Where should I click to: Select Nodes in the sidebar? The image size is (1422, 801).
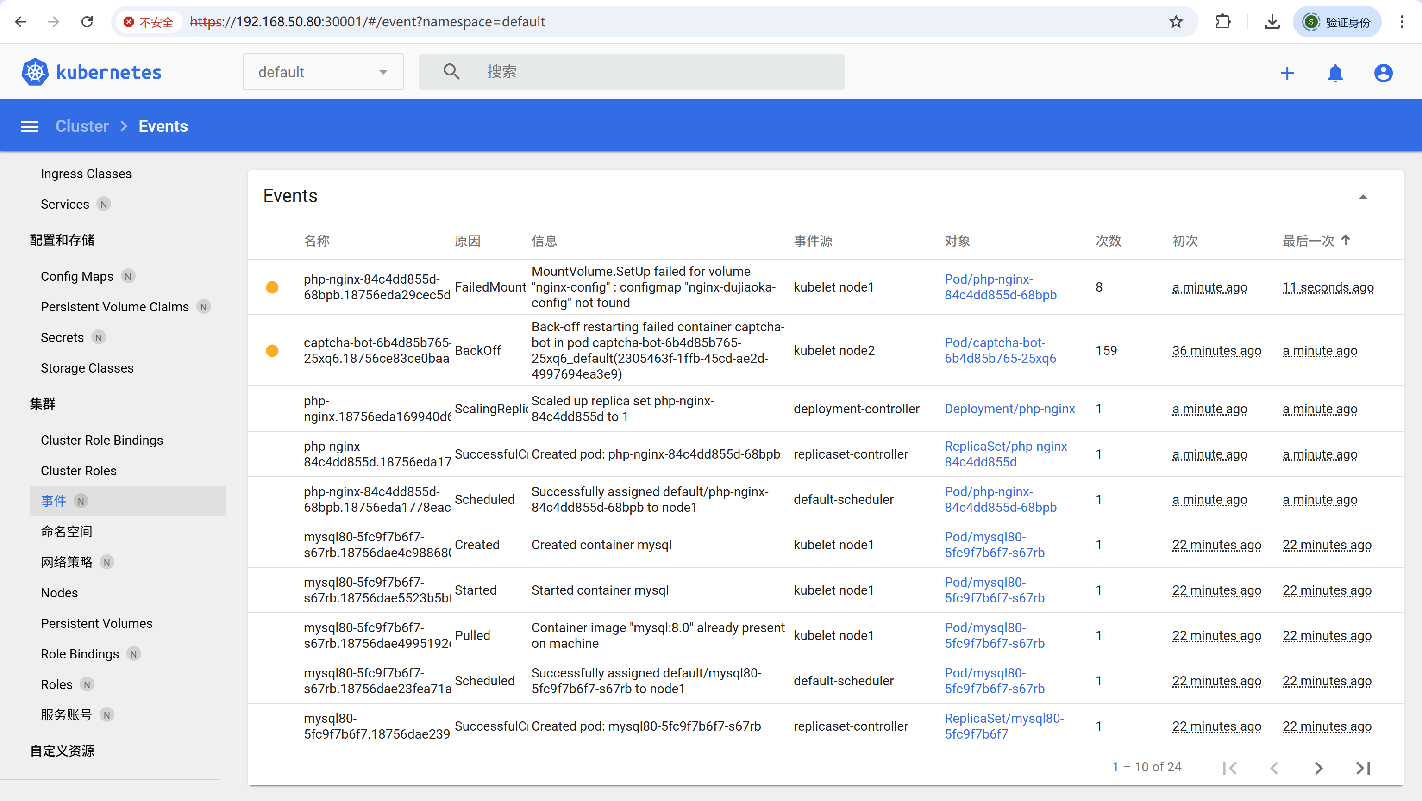click(x=59, y=592)
